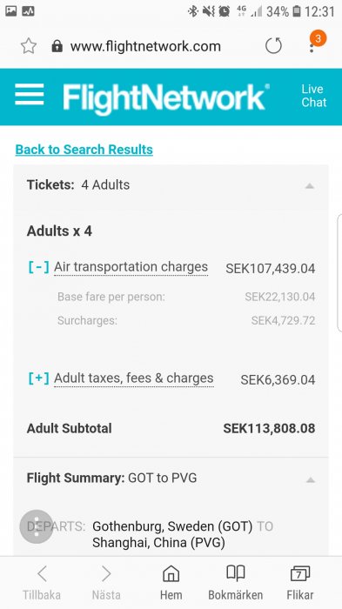Go back with Tillbaka arrow
Viewport: 342px width, 609px height.
42,582
